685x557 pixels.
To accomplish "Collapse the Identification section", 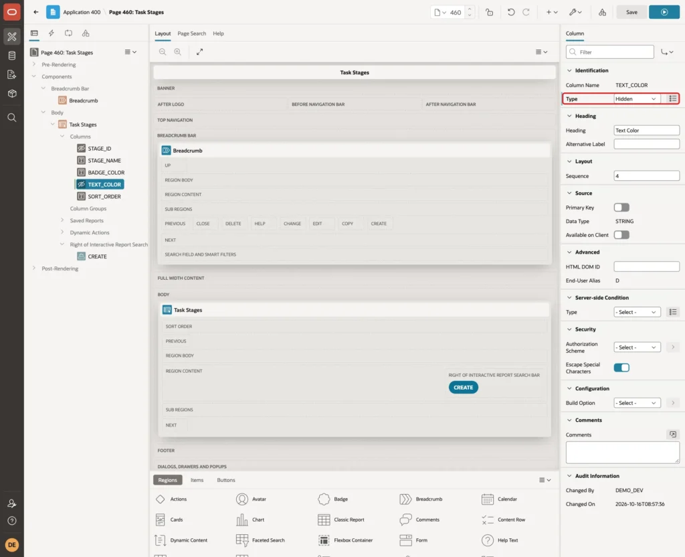I will [569, 70].
